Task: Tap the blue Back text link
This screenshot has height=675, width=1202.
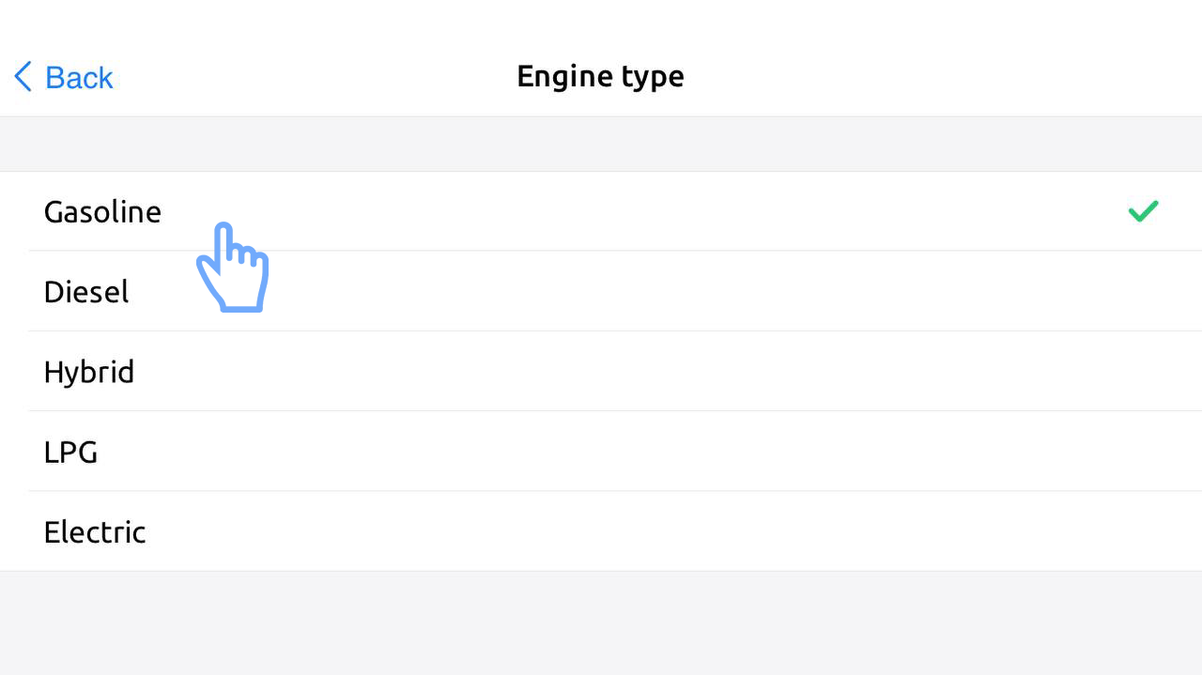Action: 79,77
